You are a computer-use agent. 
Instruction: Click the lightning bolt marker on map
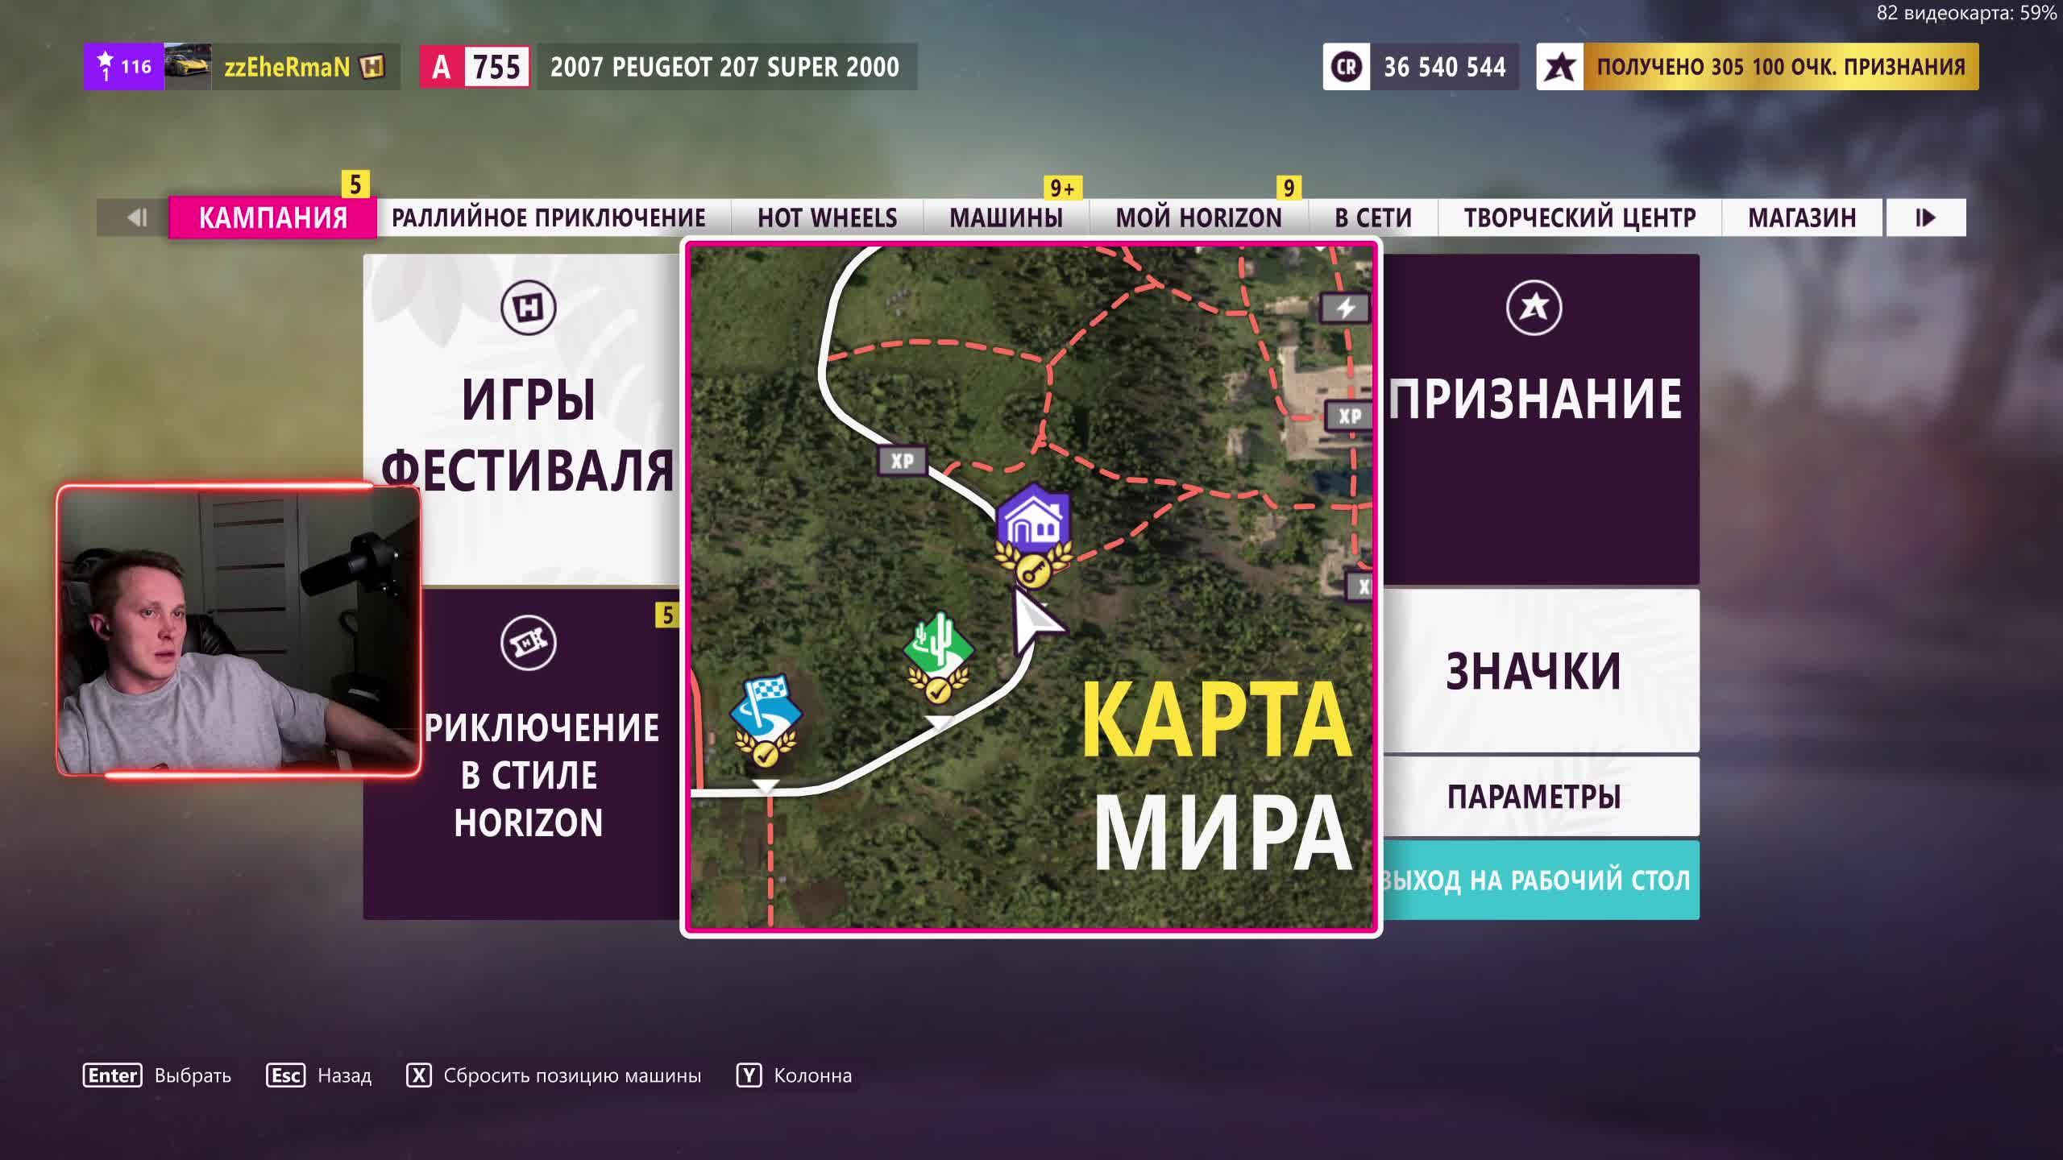[x=1345, y=308]
